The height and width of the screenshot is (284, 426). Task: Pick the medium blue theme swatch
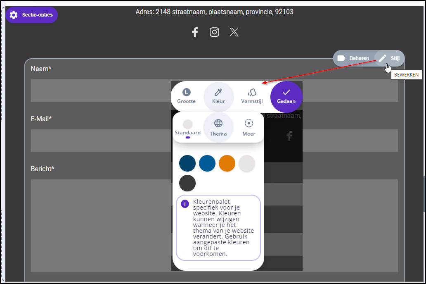click(x=207, y=163)
